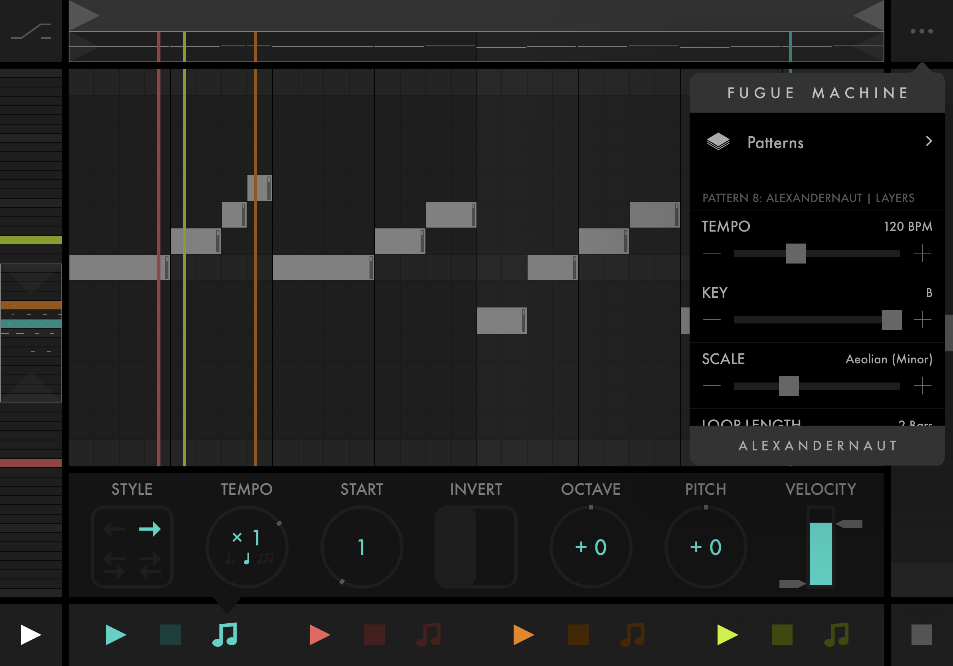Toggle the Invert switch
Viewport: 953px width, 666px height.
[476, 547]
